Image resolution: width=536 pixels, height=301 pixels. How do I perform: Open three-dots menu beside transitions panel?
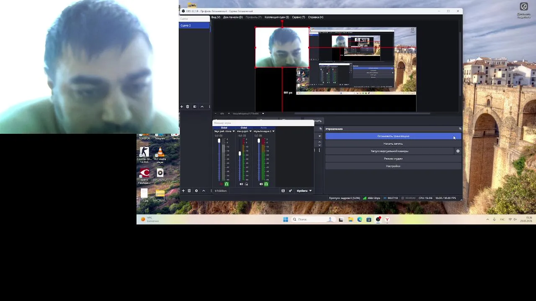(320, 150)
